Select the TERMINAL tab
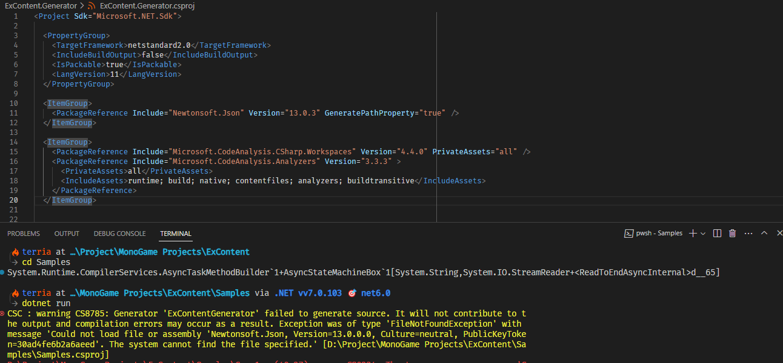Viewport: 783px width, 363px height. point(176,234)
